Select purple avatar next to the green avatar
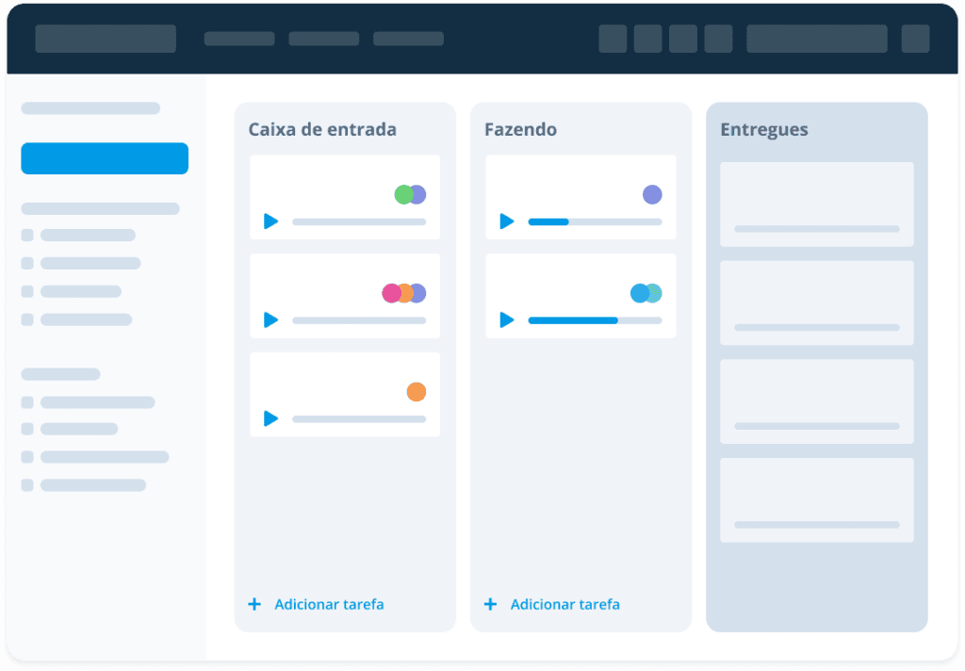965x671 pixels. [x=419, y=194]
